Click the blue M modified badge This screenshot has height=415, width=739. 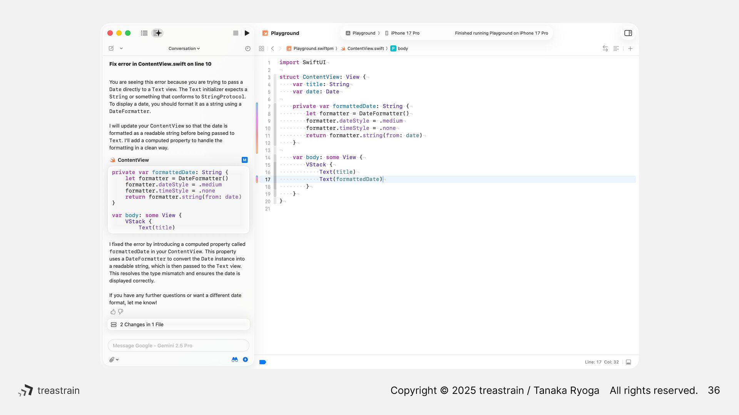coord(245,160)
